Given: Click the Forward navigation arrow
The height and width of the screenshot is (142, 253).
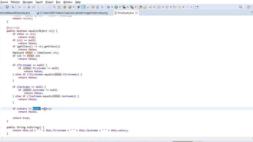Looking at the screenshot, I should [x=187, y=7].
